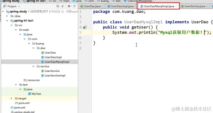The width and height of the screenshot is (213, 113).
Task: Switch to the UserDao.java tab
Action: click(x=92, y=6)
